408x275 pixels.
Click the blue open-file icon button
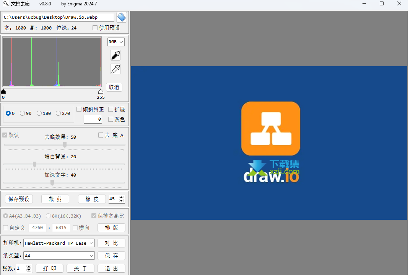click(122, 18)
